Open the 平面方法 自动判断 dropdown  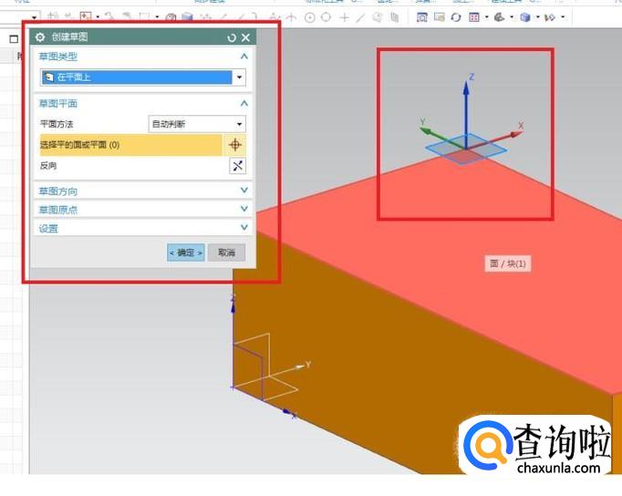pos(197,124)
